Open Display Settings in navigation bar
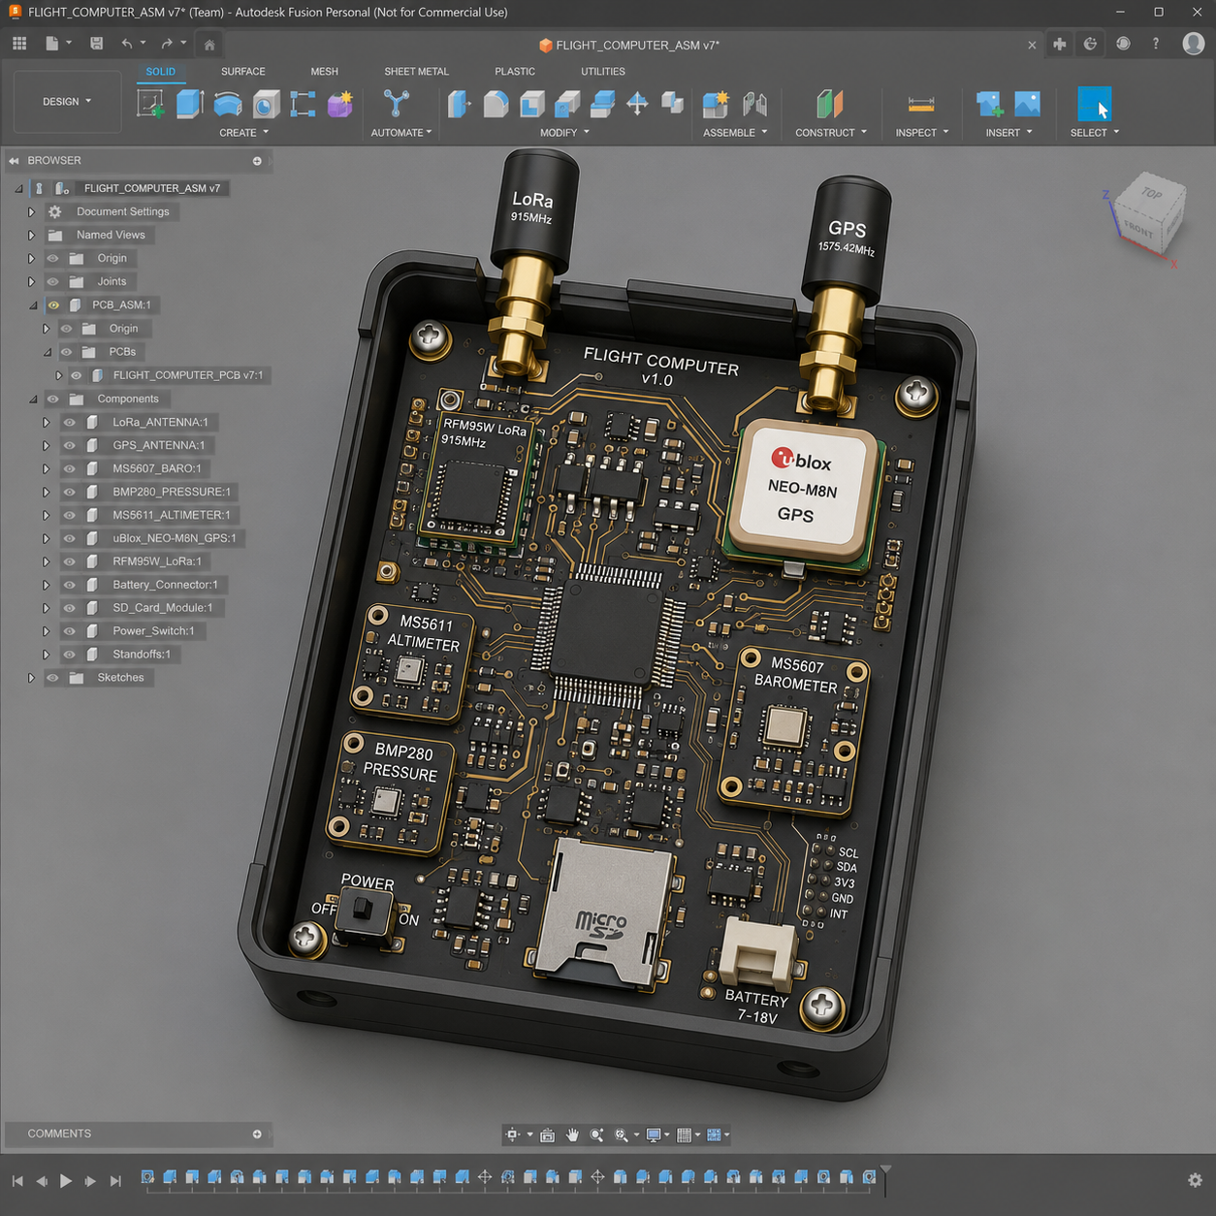The width and height of the screenshot is (1216, 1216). tap(655, 1135)
